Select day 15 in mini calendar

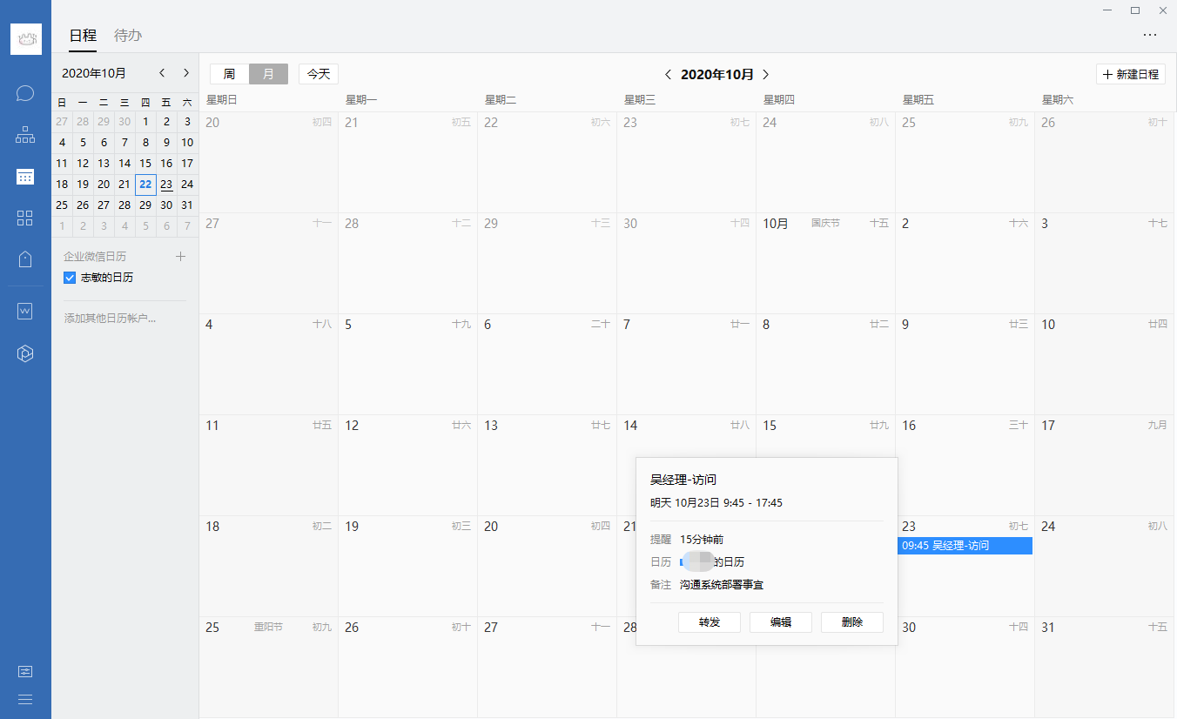tap(145, 164)
